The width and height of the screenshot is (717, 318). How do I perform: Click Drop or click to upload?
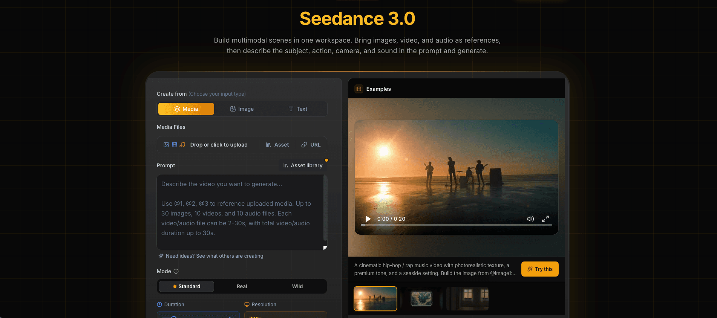coord(219,145)
